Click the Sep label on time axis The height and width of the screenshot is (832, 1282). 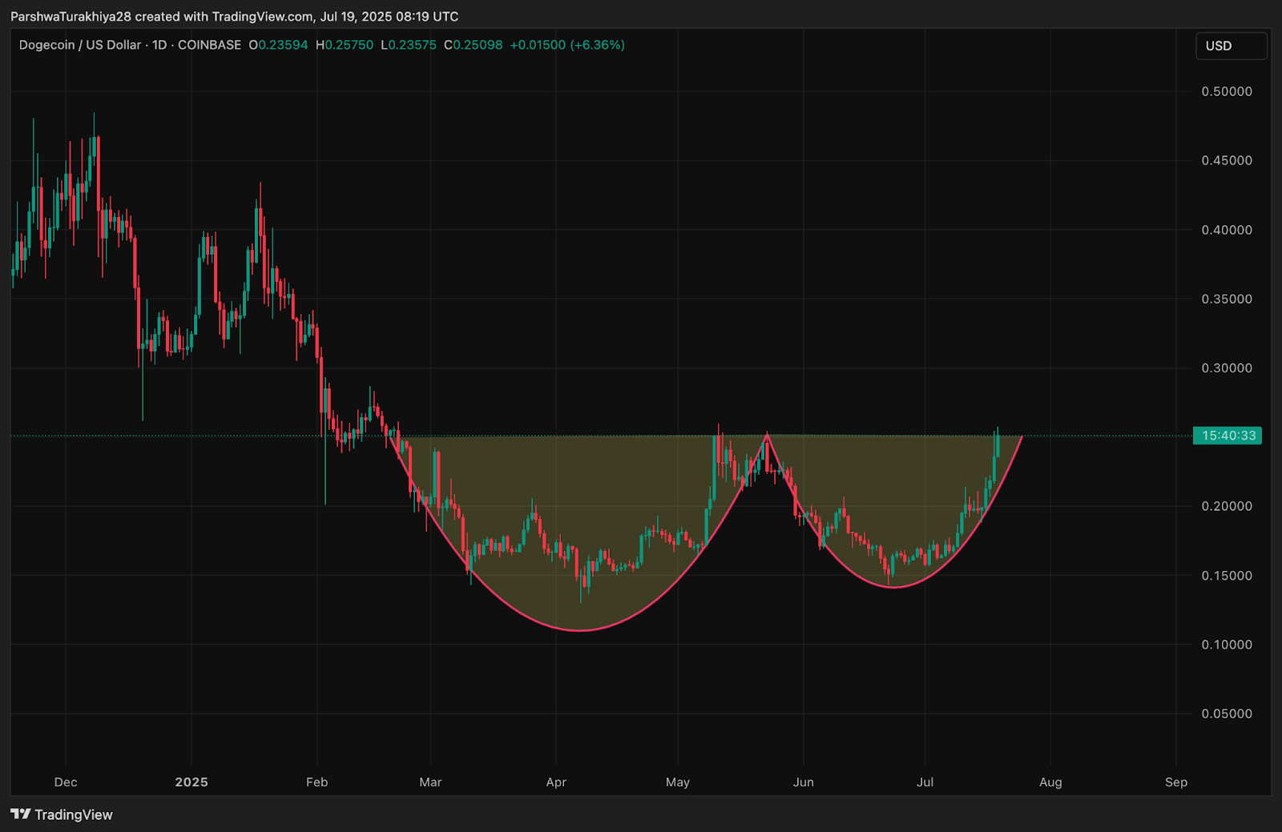tap(1176, 782)
